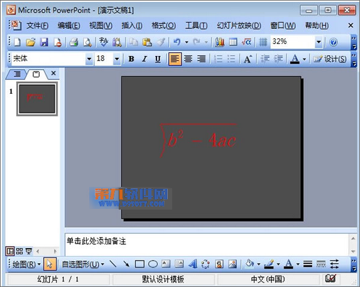Start slide show from current slide

pos(29,251)
